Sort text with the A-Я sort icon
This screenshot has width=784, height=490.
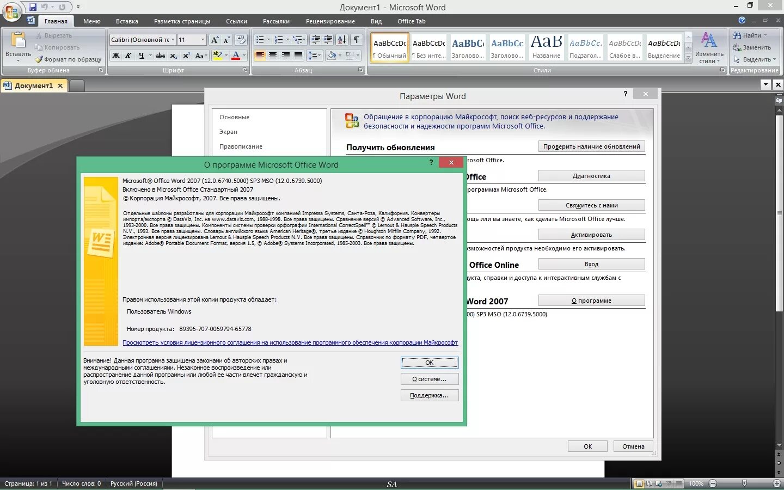click(342, 40)
